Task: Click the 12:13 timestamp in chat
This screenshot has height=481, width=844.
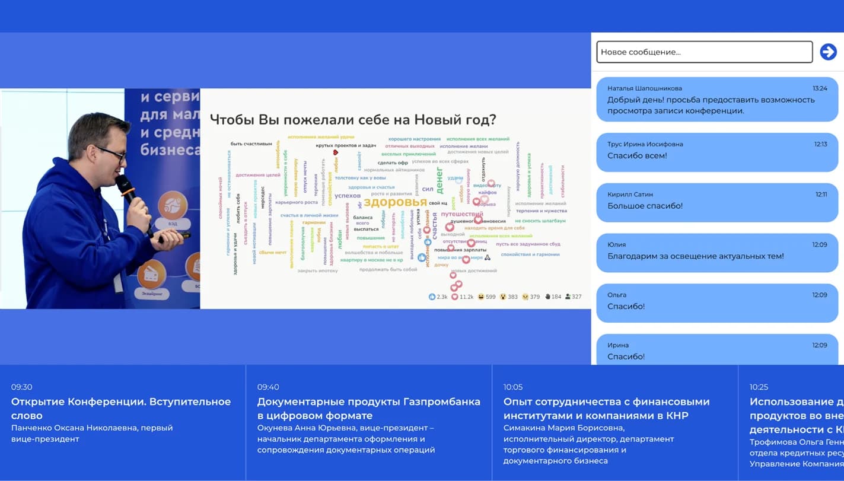Action: [820, 144]
